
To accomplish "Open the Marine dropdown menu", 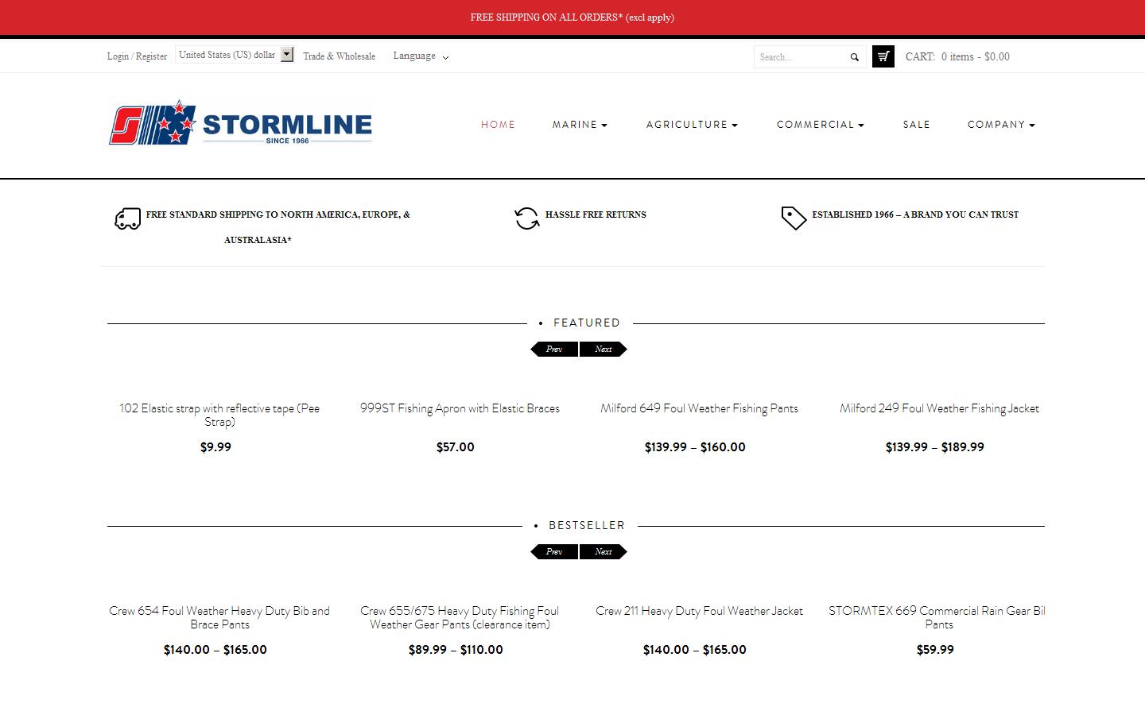I will click(580, 125).
